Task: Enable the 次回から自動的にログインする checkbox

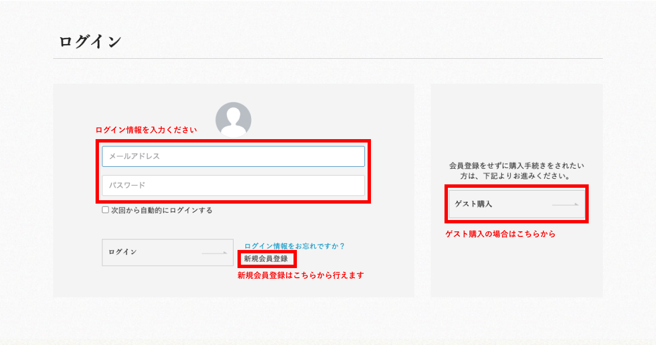Action: [105, 210]
